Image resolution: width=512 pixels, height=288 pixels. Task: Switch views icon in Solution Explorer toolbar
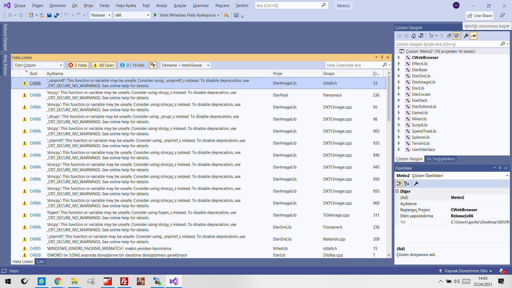pos(421,36)
